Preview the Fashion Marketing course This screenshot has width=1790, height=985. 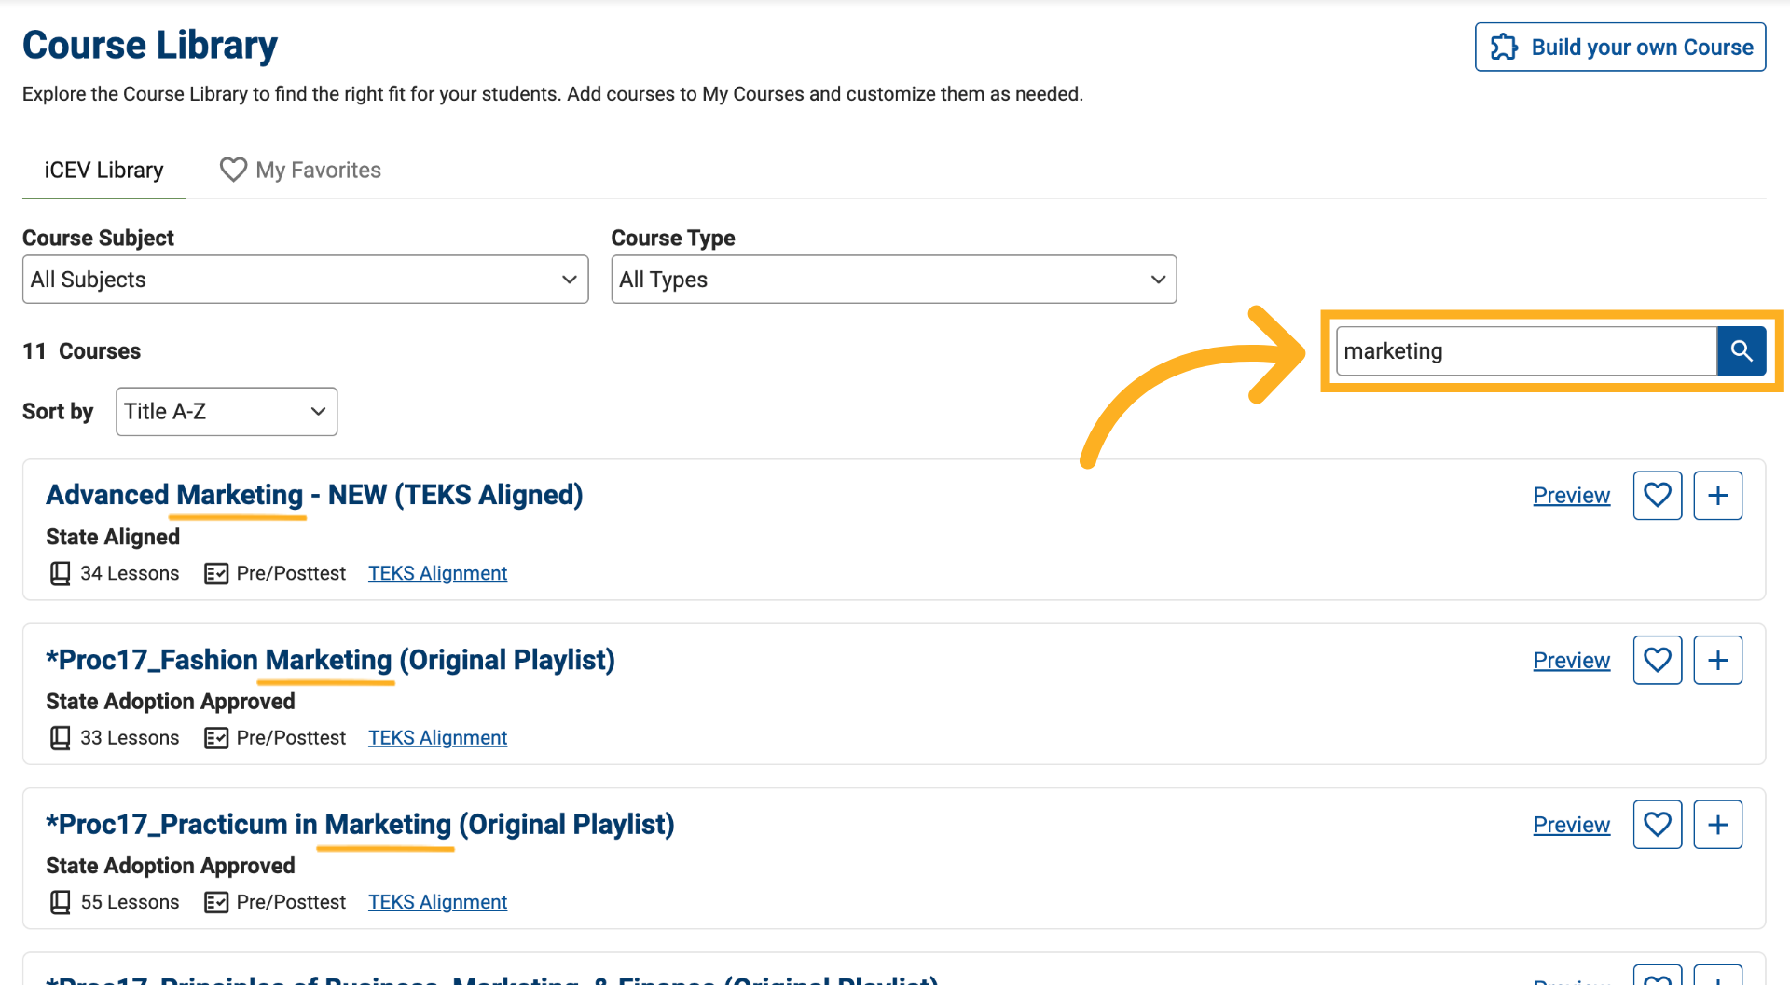pos(1571,661)
